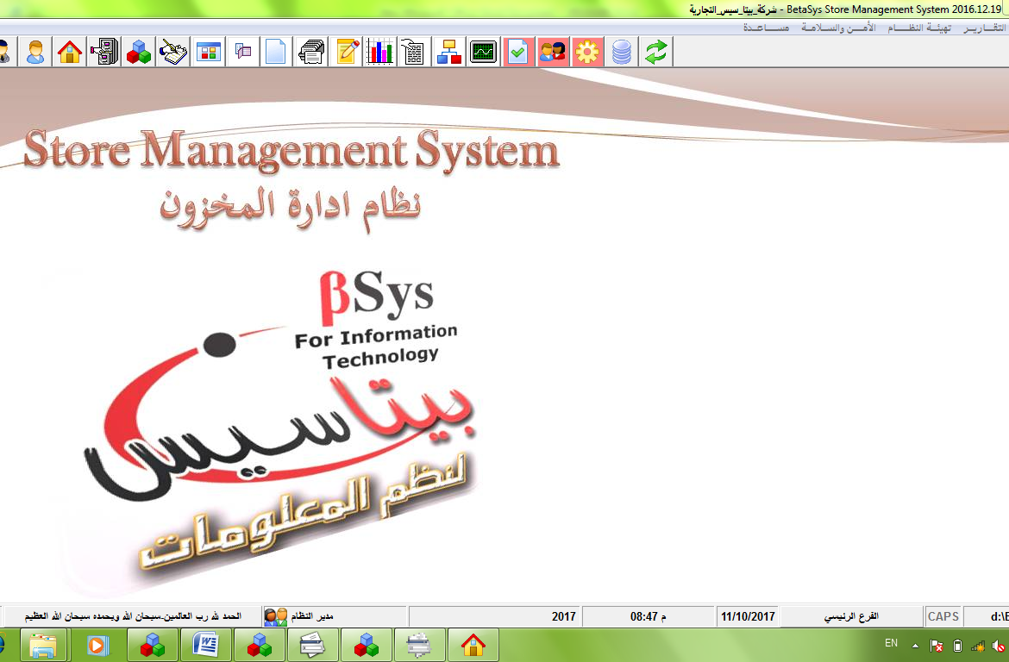Open the Action Center flag icon
This screenshot has width=1009, height=662.
[x=937, y=646]
